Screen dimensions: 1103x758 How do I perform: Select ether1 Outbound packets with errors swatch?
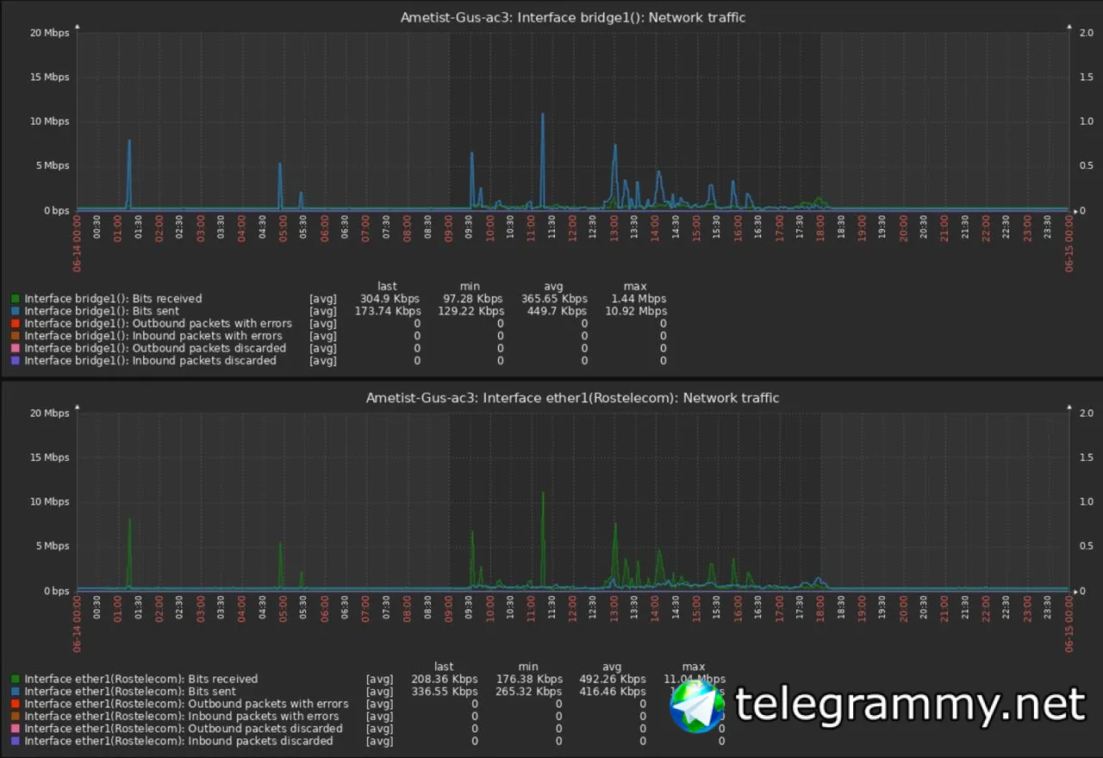16,704
